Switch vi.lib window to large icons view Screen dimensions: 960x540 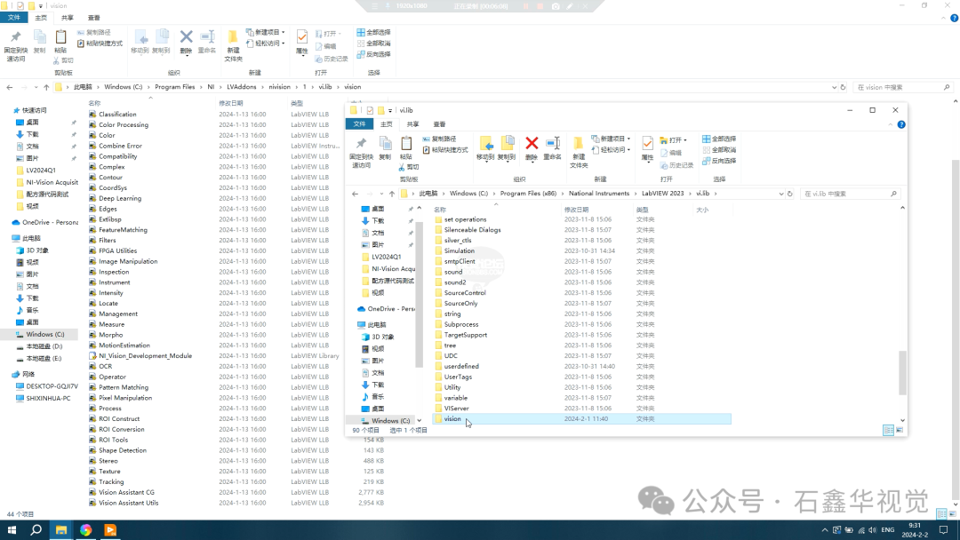[900, 431]
